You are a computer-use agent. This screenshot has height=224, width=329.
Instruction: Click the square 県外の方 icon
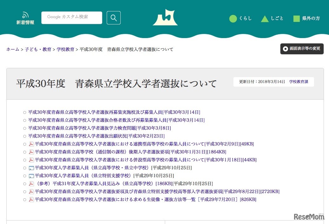click(297, 19)
